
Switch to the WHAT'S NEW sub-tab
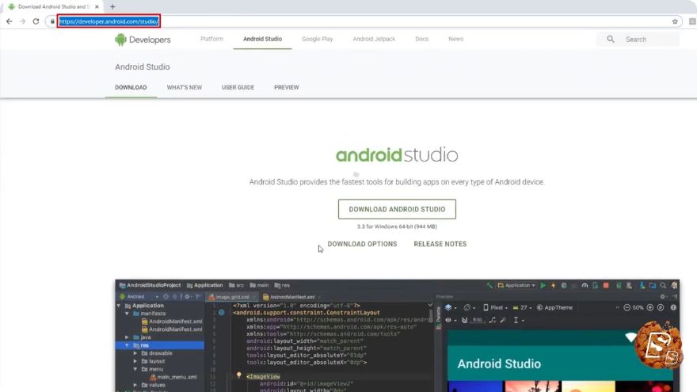(184, 88)
